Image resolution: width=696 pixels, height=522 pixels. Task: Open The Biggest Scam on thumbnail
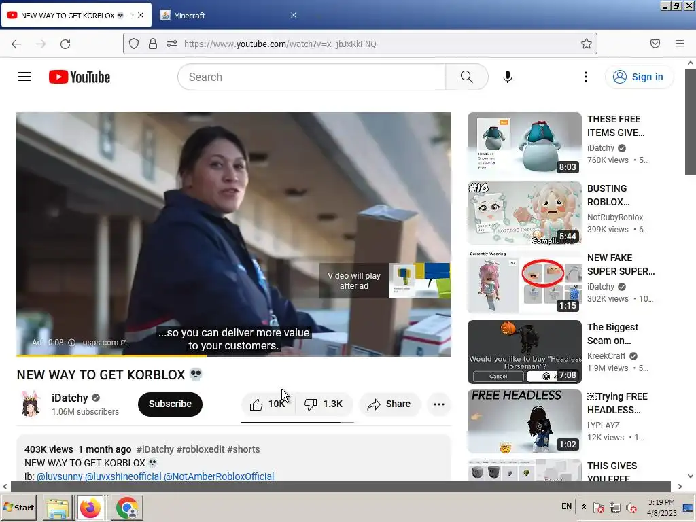(524, 351)
